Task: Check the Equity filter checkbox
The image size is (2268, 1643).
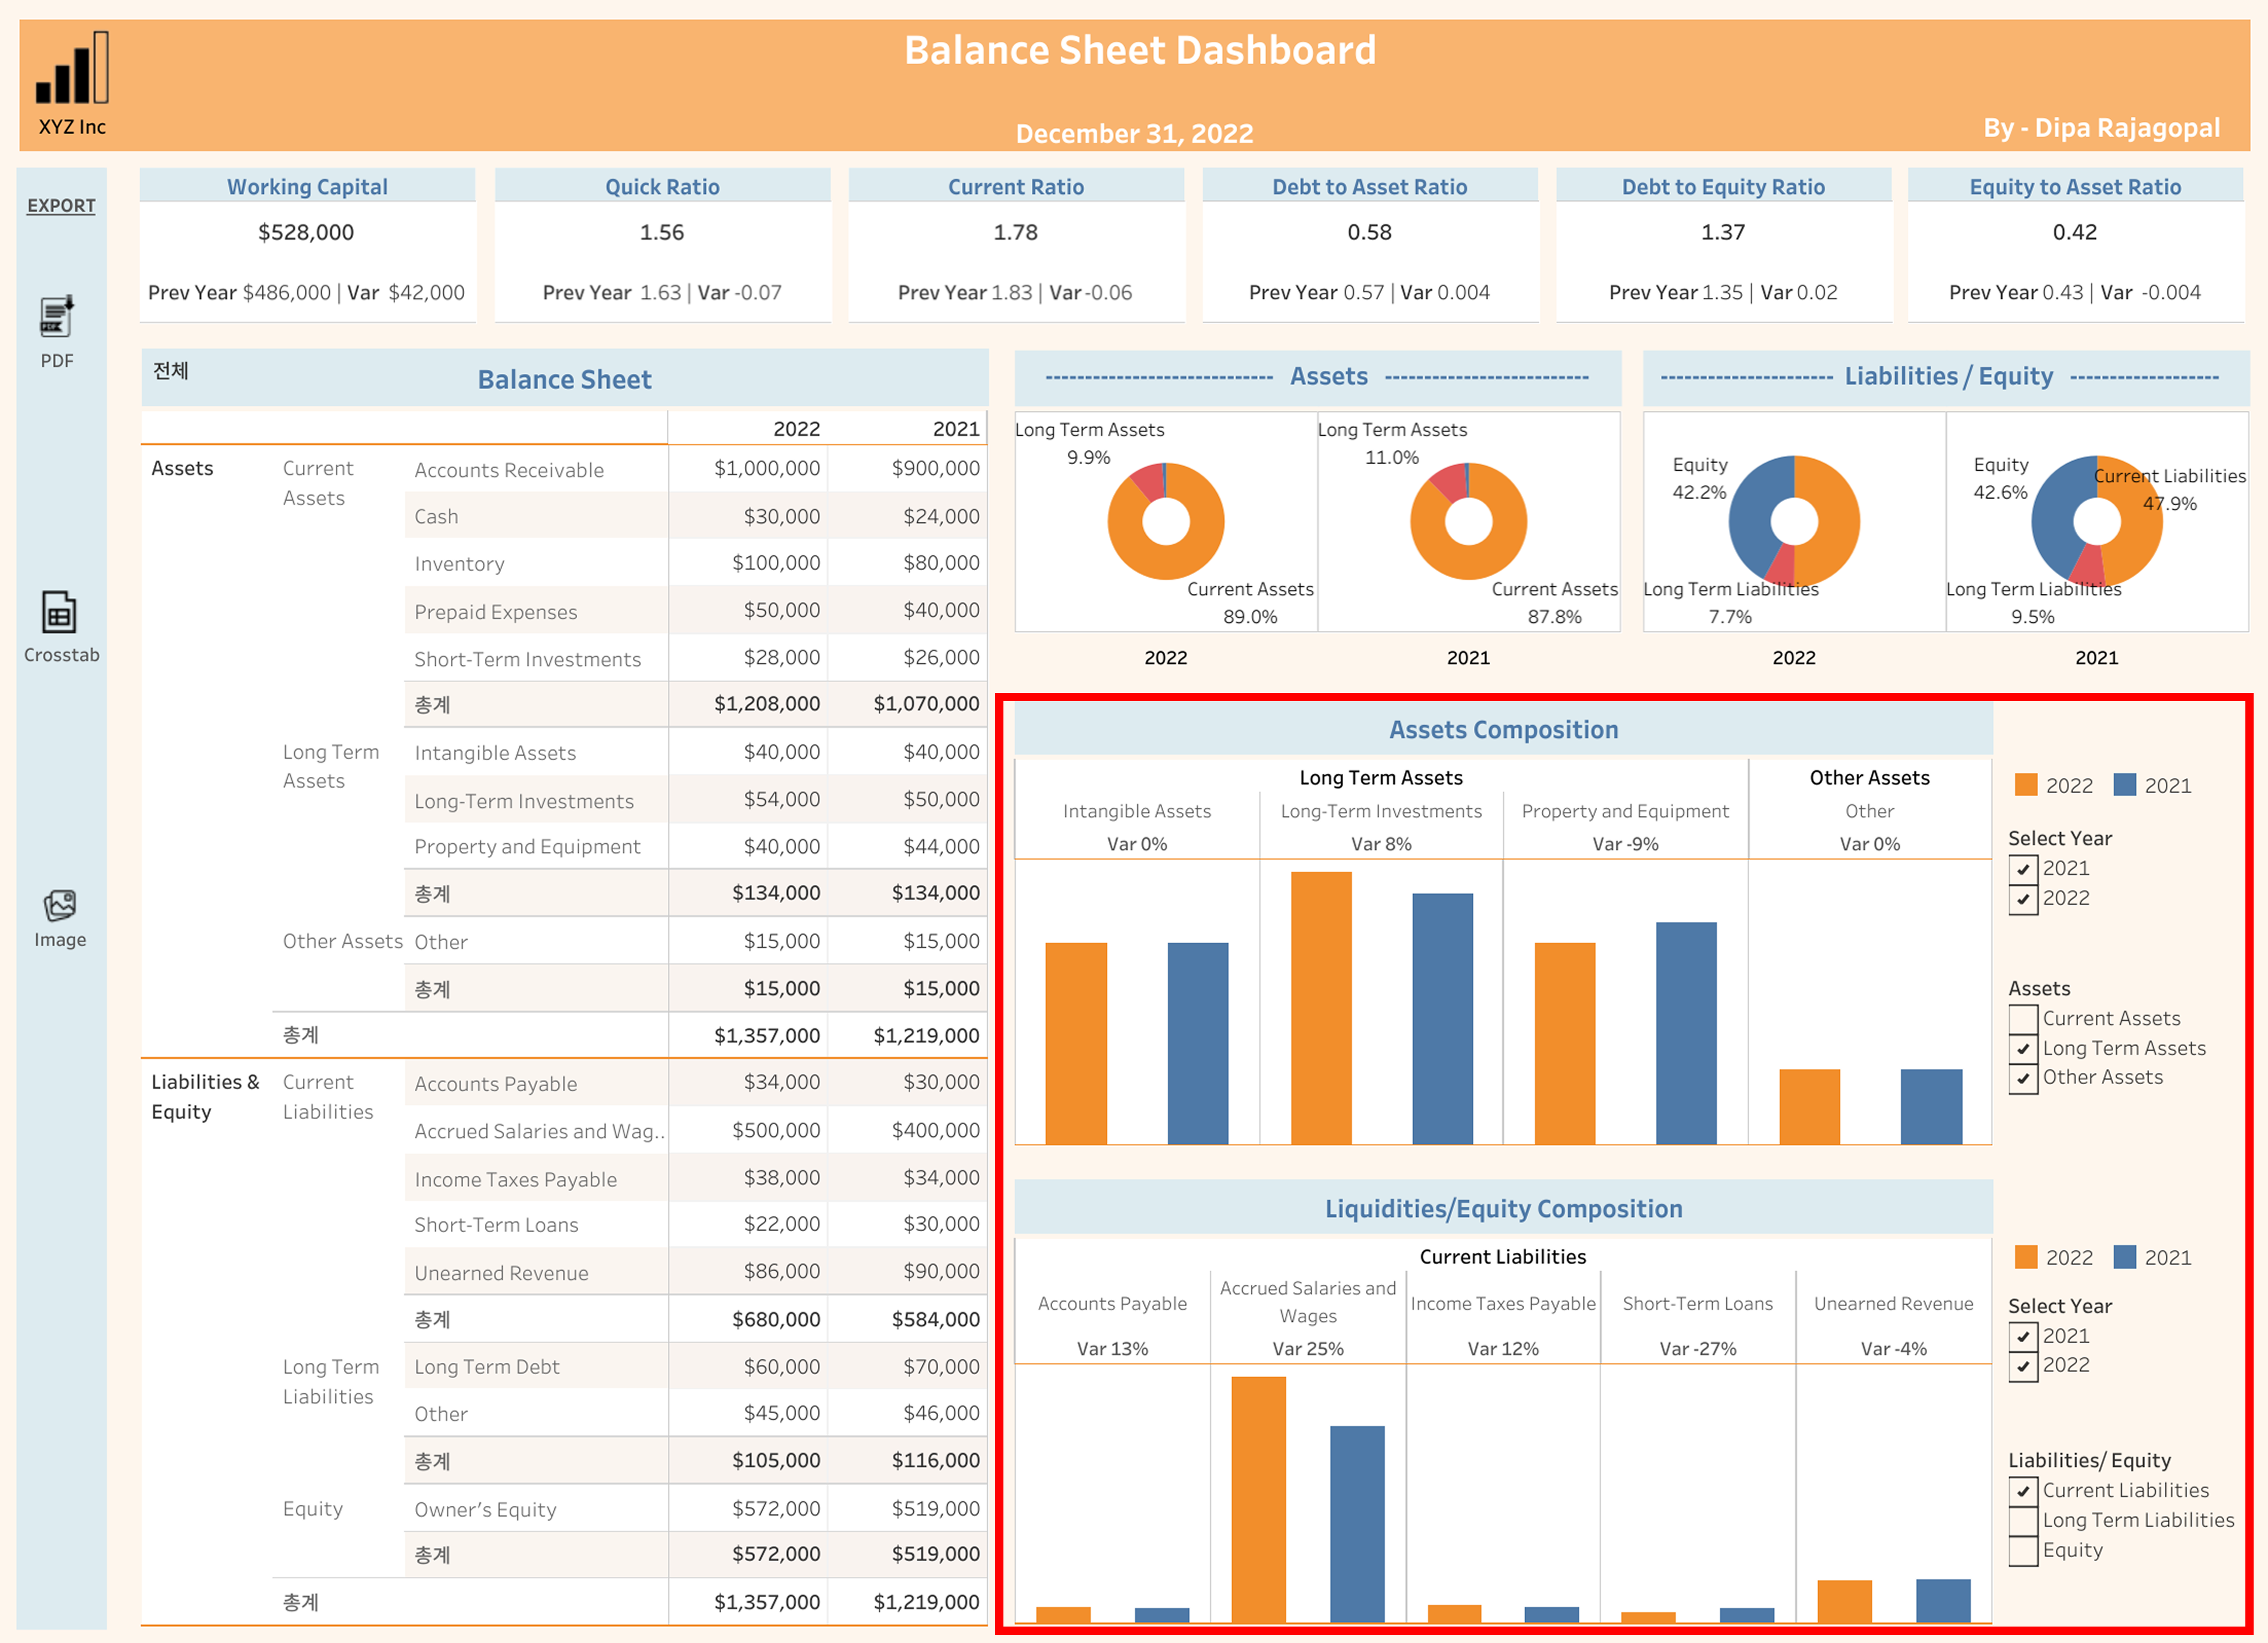Action: 2023,1551
